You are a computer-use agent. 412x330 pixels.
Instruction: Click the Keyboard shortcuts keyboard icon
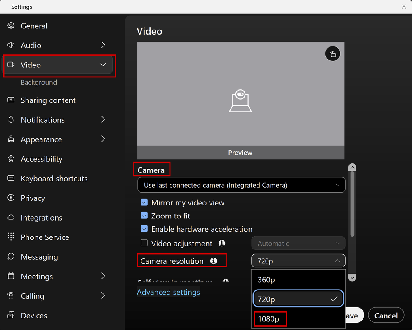[x=11, y=178]
